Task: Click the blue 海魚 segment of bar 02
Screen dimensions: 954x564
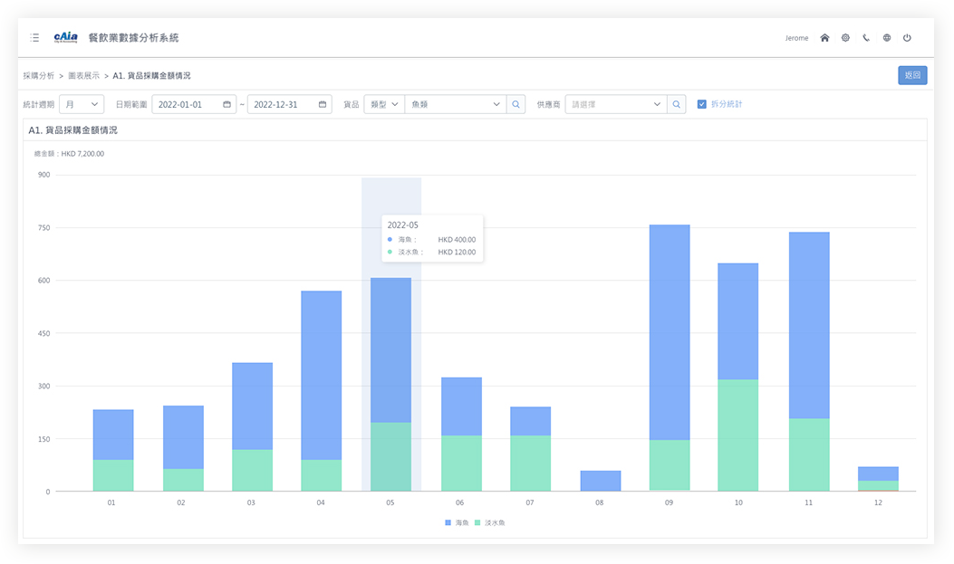Action: (183, 437)
